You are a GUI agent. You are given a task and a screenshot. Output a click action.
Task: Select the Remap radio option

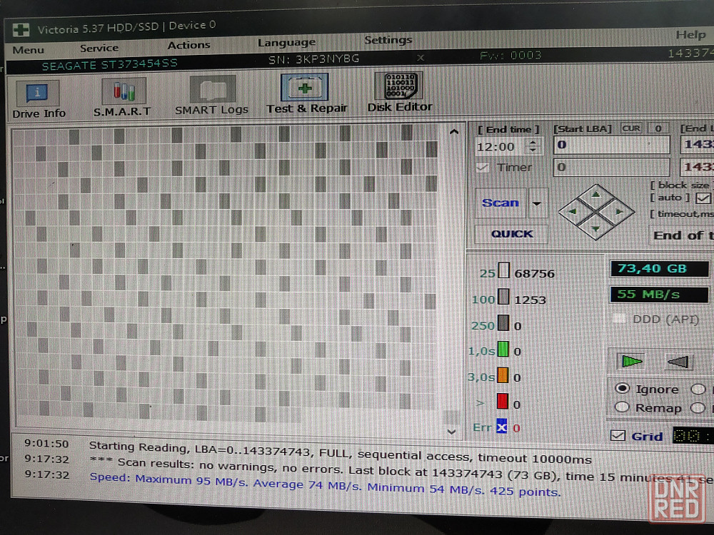[x=622, y=407]
